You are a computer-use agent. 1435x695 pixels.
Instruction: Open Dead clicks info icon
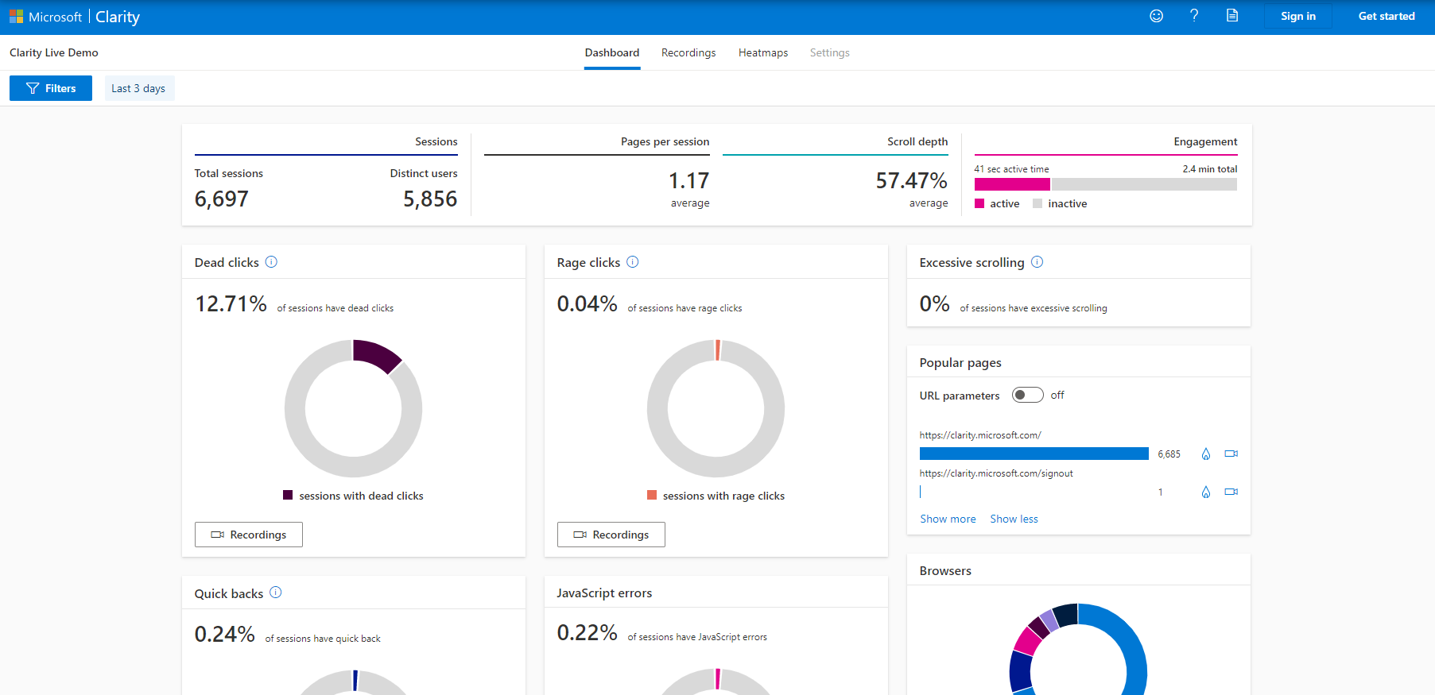[x=271, y=262]
